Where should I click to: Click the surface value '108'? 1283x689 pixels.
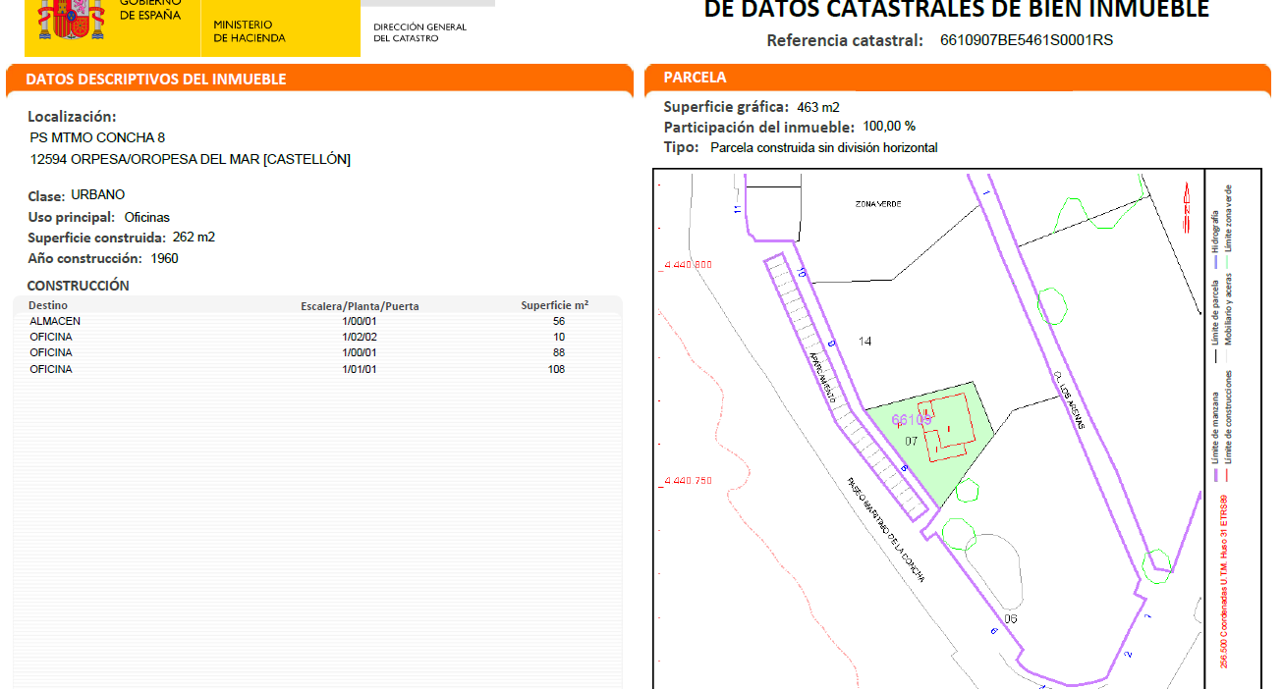pos(557,369)
